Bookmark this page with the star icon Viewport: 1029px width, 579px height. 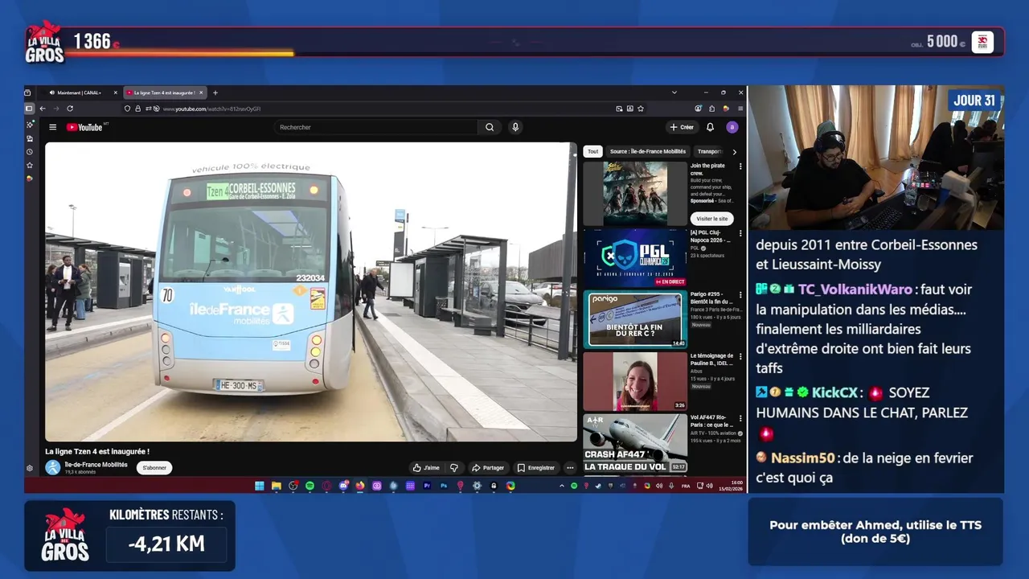pos(641,109)
